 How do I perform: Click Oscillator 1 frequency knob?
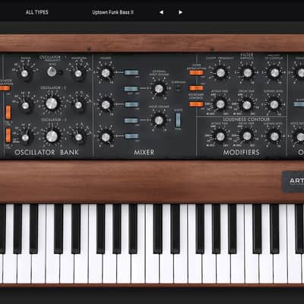[52, 72]
